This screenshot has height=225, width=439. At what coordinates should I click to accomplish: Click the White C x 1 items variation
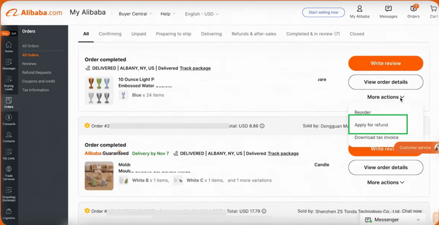[205, 180]
